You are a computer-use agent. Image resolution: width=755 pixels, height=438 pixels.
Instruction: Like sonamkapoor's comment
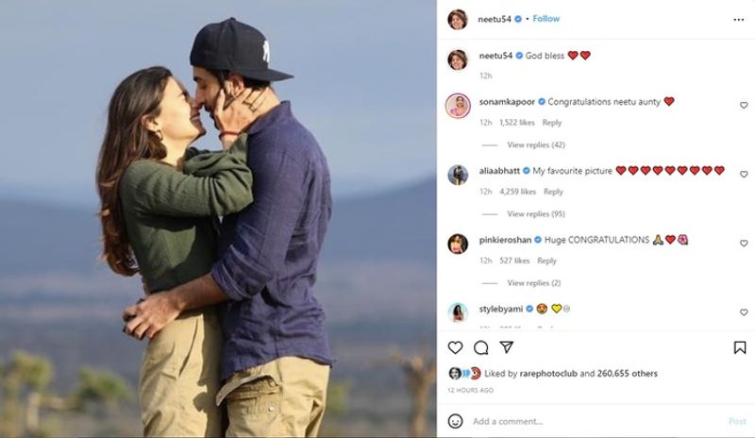tap(744, 105)
